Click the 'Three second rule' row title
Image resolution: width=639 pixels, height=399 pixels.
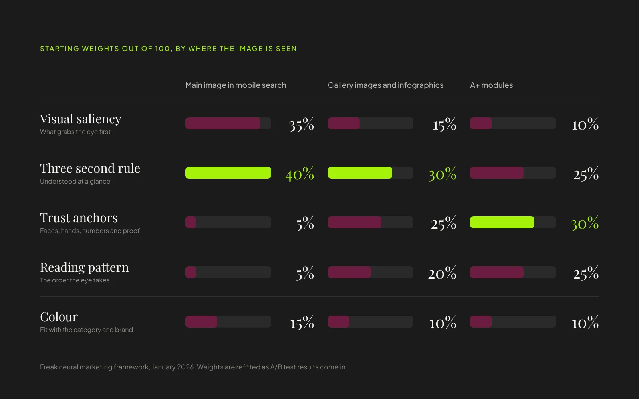90,168
